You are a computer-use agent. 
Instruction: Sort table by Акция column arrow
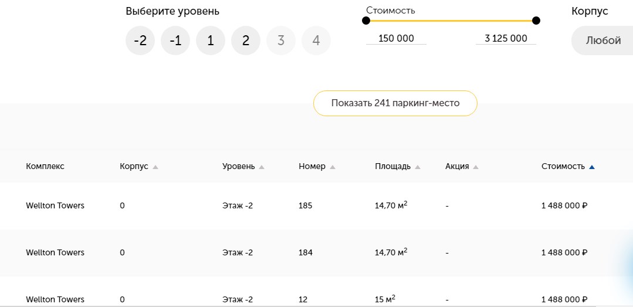tap(476, 167)
